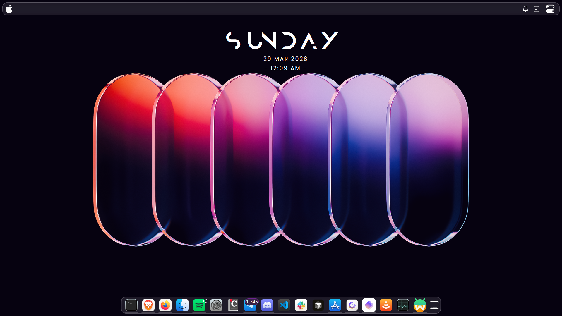The width and height of the screenshot is (562, 316).
Task: Launch Spotify
Action: [199, 305]
